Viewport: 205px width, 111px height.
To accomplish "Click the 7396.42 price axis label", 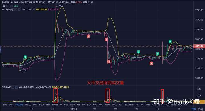I will point(199,39).
